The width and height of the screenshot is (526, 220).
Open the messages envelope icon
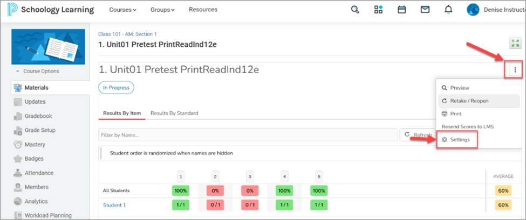[425, 10]
